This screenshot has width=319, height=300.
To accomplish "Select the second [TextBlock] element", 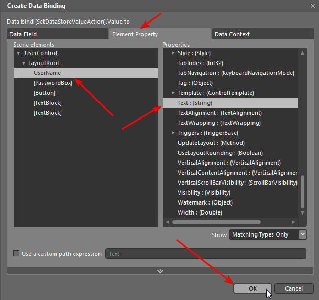I will coord(86,113).
